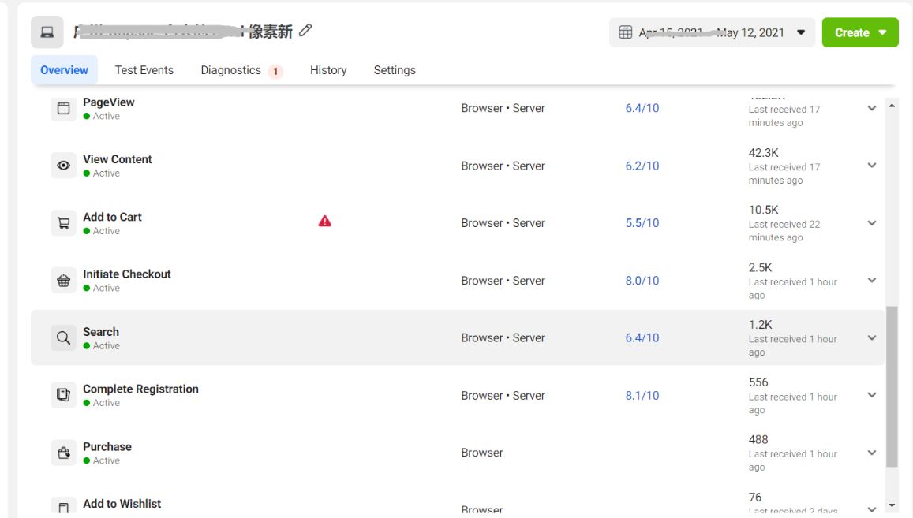Click the Add to Cart icon

(x=64, y=223)
